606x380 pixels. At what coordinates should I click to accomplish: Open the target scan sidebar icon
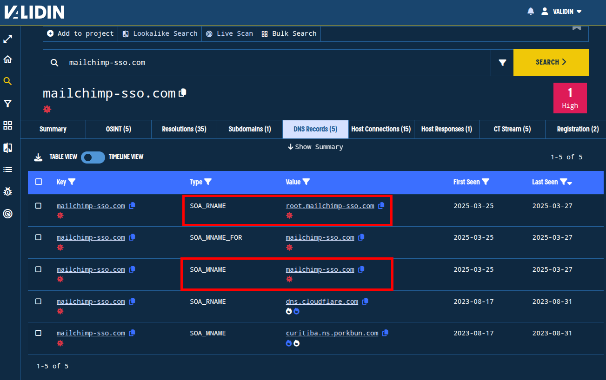(x=7, y=214)
